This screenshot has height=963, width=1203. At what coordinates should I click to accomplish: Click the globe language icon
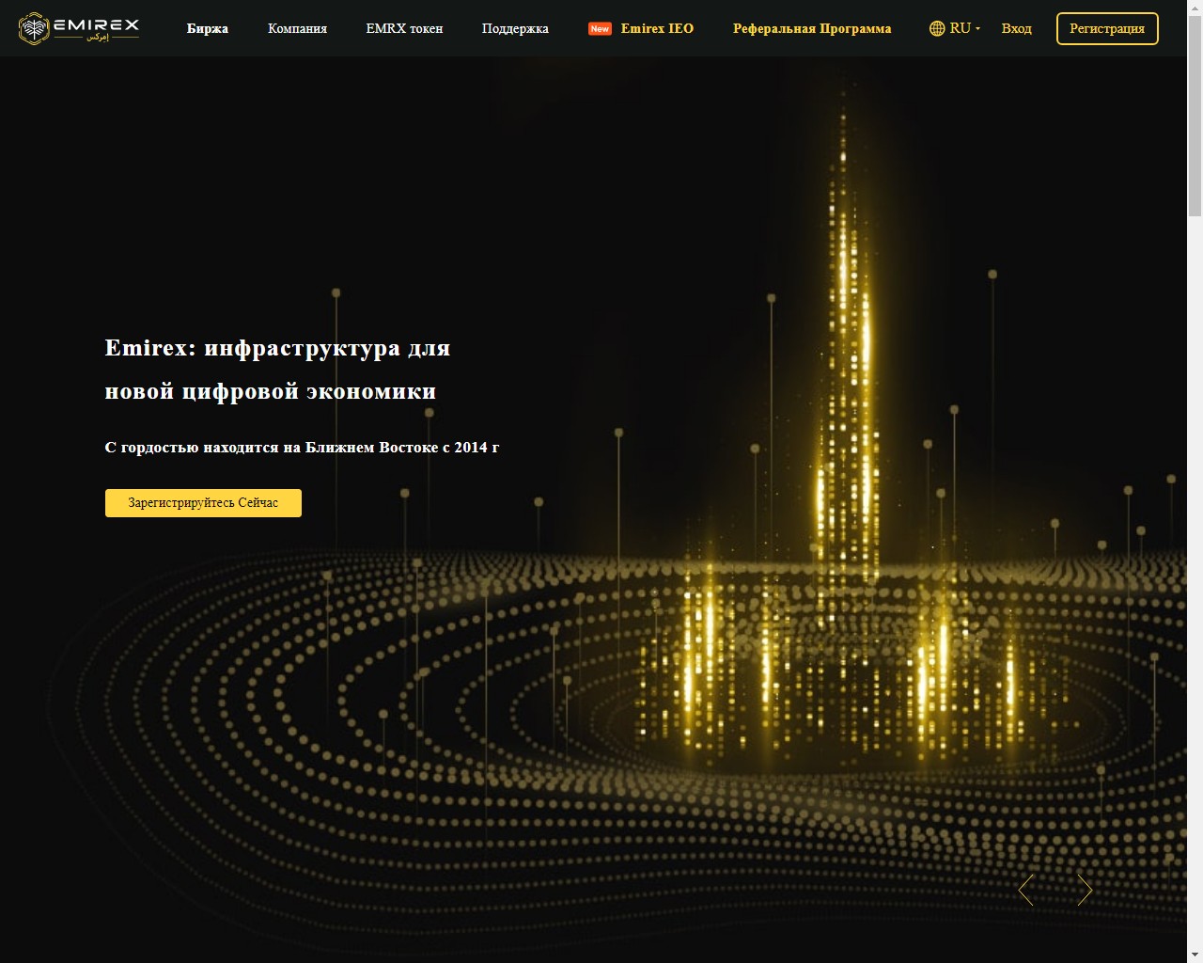pos(937,28)
